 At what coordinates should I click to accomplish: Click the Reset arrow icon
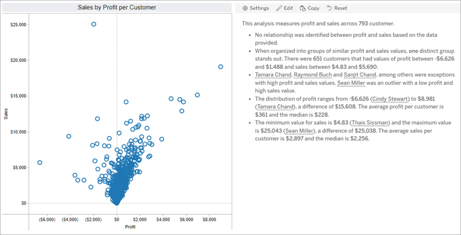(x=329, y=8)
